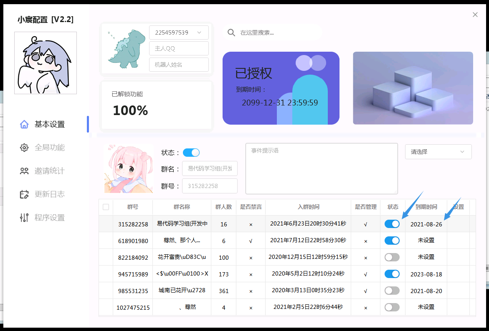Screen dimensions: 489x331
Task: Click the 到期时间 column header
Action: click(426, 207)
